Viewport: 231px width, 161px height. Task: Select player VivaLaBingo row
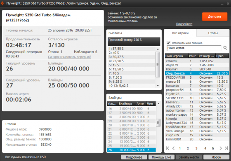tap(197, 131)
